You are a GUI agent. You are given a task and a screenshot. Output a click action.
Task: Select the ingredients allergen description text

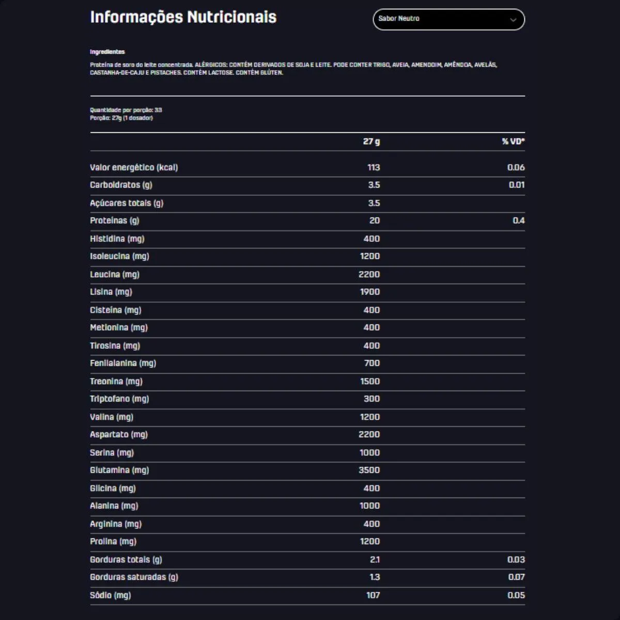point(293,69)
